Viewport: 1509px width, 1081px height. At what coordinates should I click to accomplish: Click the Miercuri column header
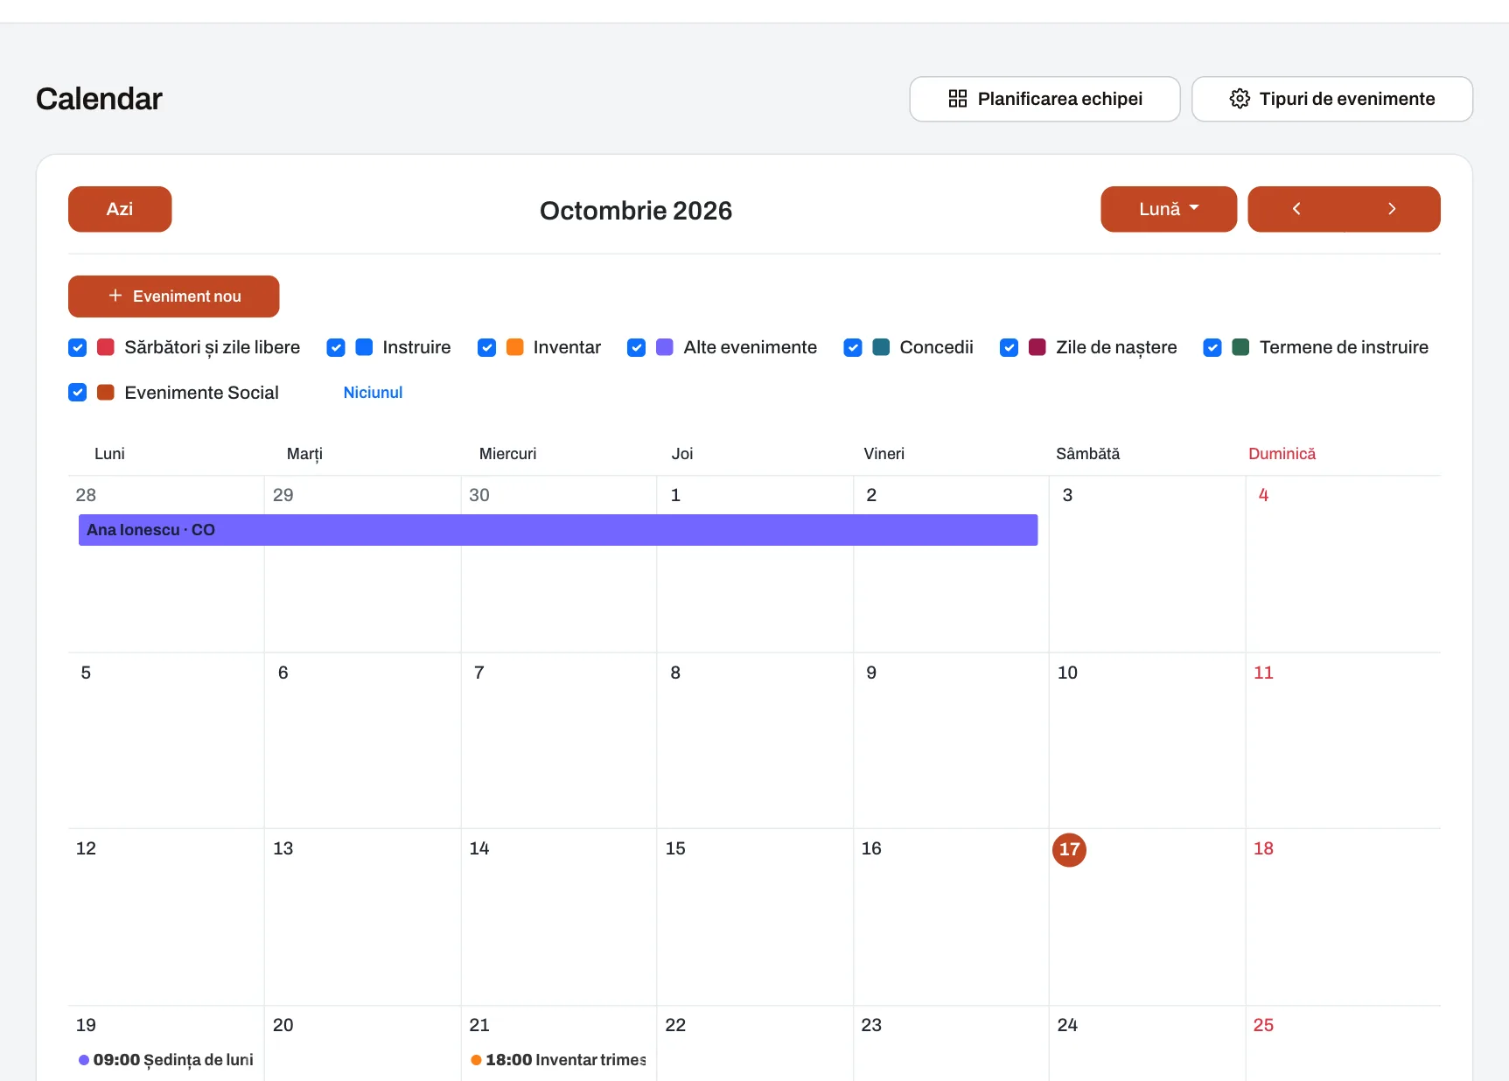point(507,454)
